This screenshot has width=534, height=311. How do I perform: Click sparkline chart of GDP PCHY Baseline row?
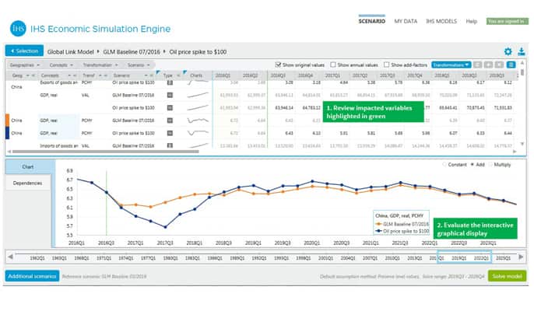(198, 121)
